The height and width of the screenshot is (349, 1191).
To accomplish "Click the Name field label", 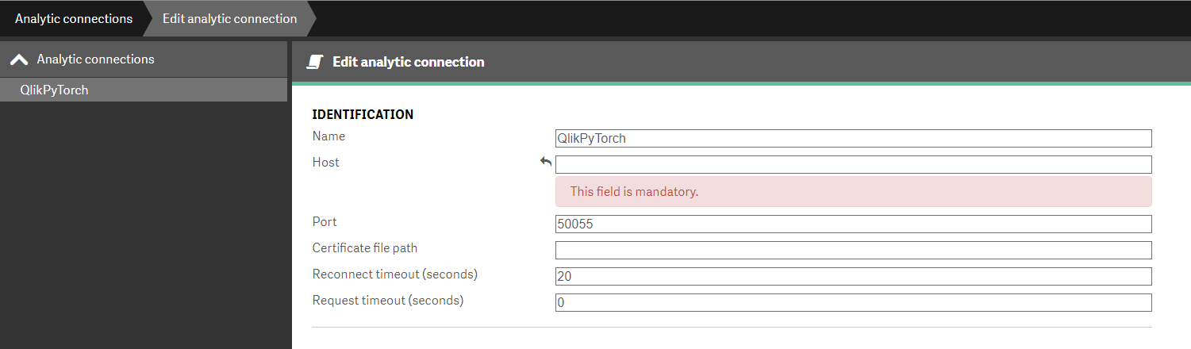I will click(328, 136).
